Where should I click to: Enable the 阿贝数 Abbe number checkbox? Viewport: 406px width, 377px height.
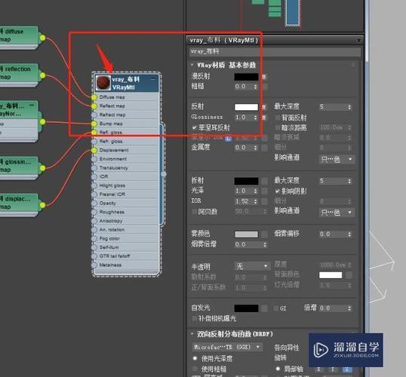coord(195,212)
